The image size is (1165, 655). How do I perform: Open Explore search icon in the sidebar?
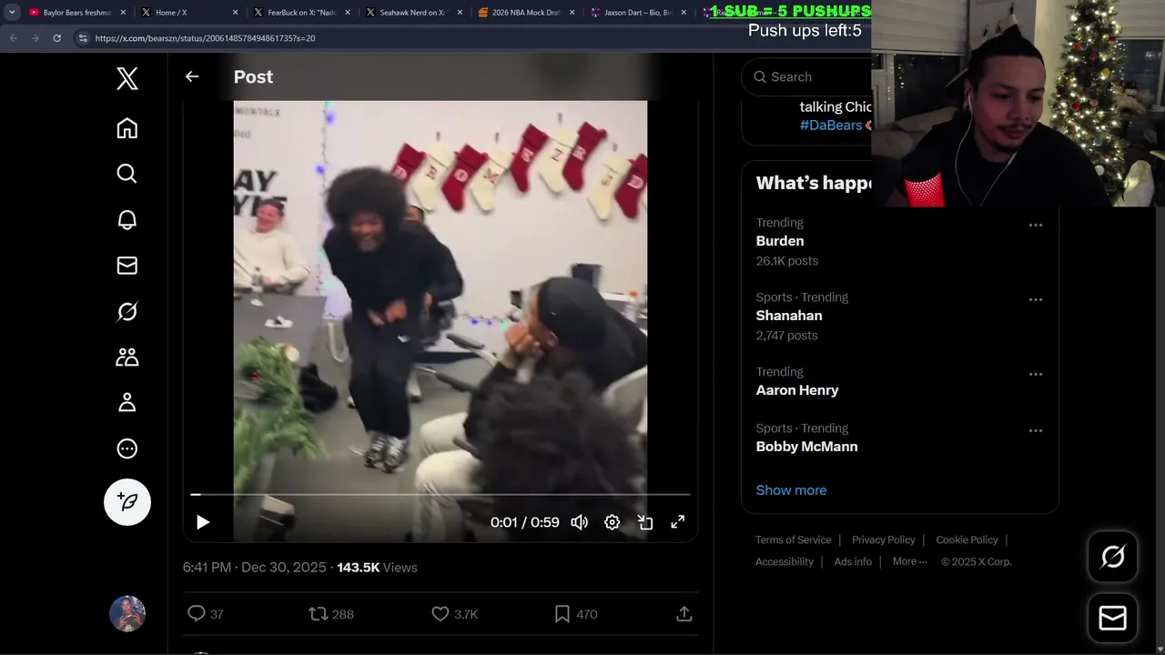[x=127, y=174]
